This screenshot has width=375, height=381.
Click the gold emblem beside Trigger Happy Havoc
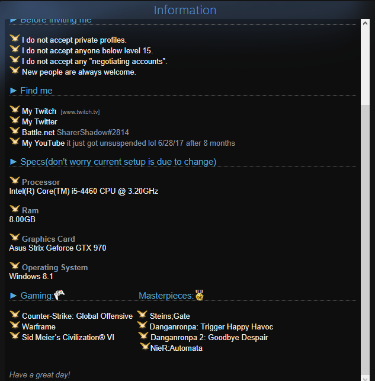coord(142,325)
